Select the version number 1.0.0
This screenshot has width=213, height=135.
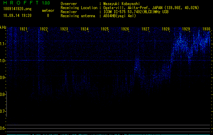(x=46, y=3)
